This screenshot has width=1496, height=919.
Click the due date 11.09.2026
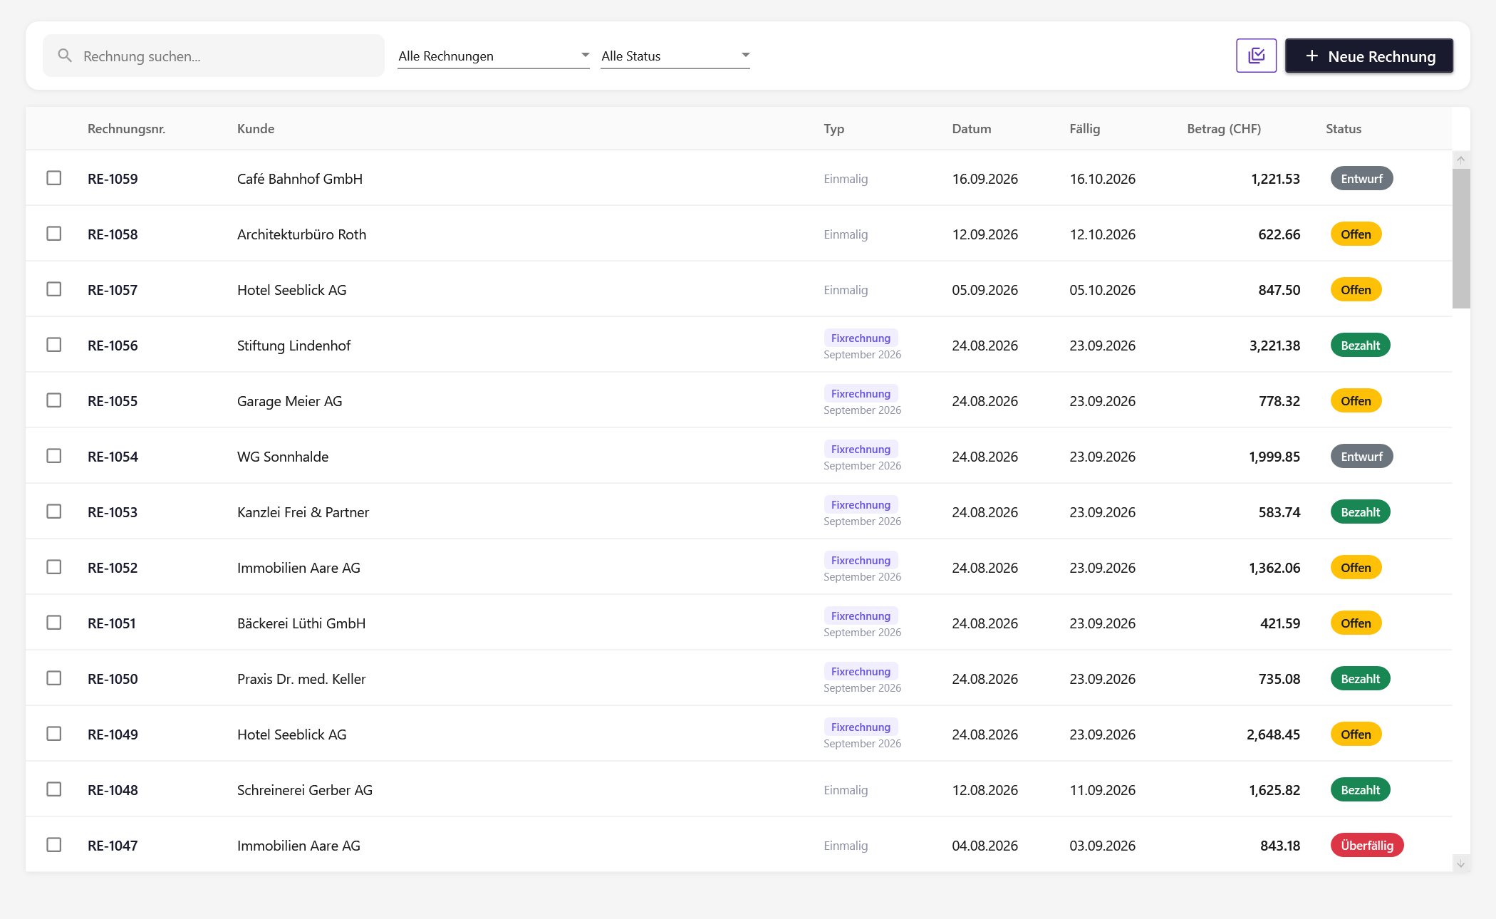pyautogui.click(x=1102, y=790)
